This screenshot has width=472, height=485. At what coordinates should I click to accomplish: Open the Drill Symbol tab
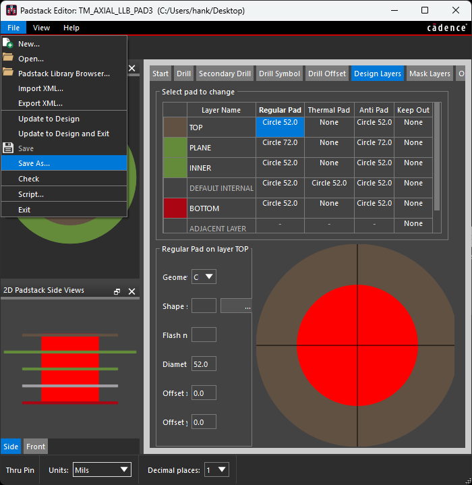279,74
